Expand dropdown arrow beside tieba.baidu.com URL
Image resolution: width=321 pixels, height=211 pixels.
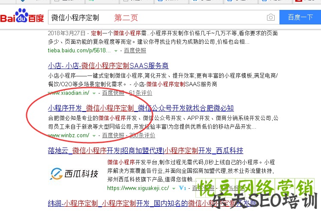tap(116, 51)
